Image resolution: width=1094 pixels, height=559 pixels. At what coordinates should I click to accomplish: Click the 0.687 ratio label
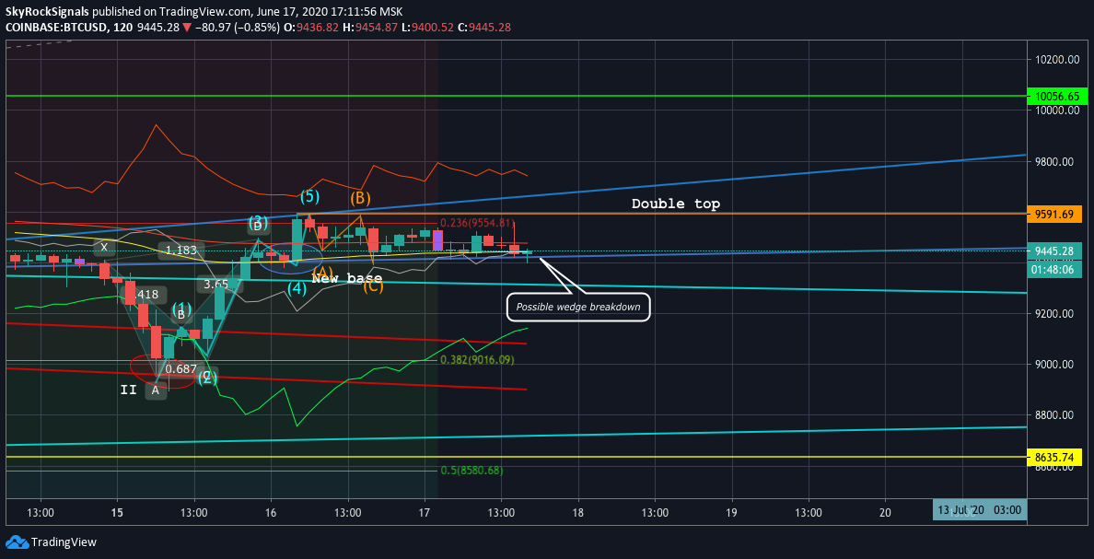[x=180, y=367]
